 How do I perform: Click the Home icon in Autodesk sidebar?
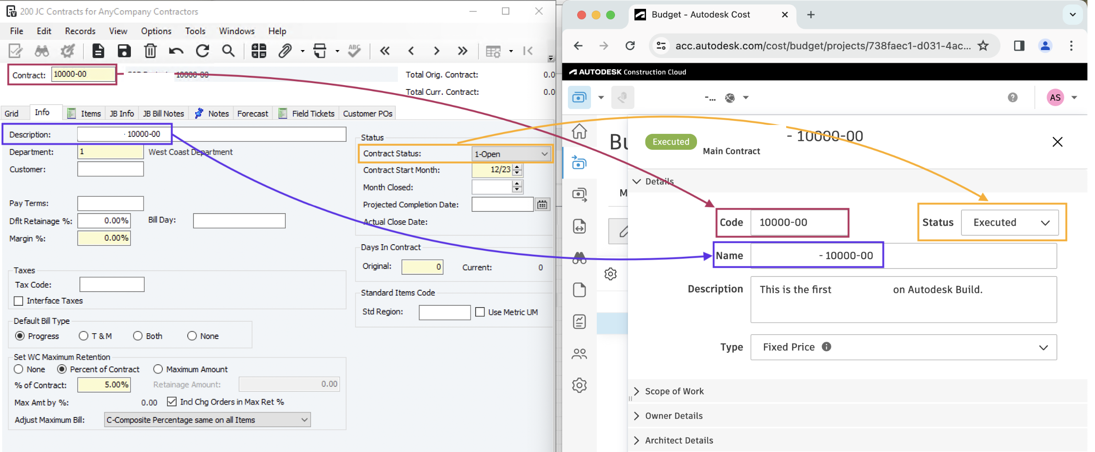pyautogui.click(x=579, y=131)
